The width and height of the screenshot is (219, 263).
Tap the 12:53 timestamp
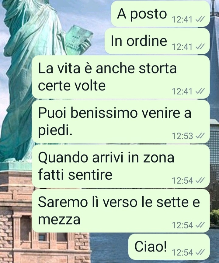pos(182,136)
